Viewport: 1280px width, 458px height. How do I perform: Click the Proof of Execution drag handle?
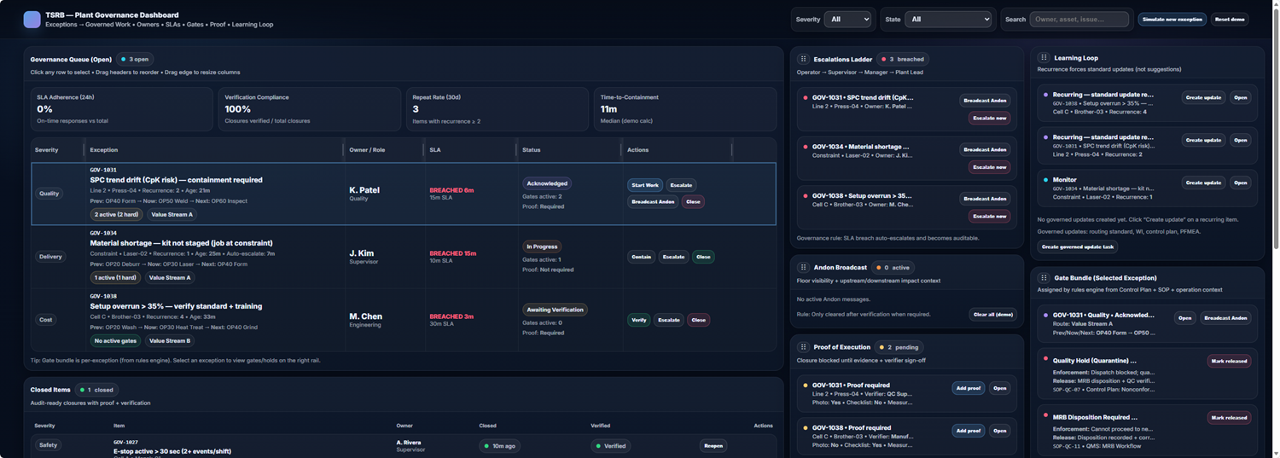click(803, 347)
